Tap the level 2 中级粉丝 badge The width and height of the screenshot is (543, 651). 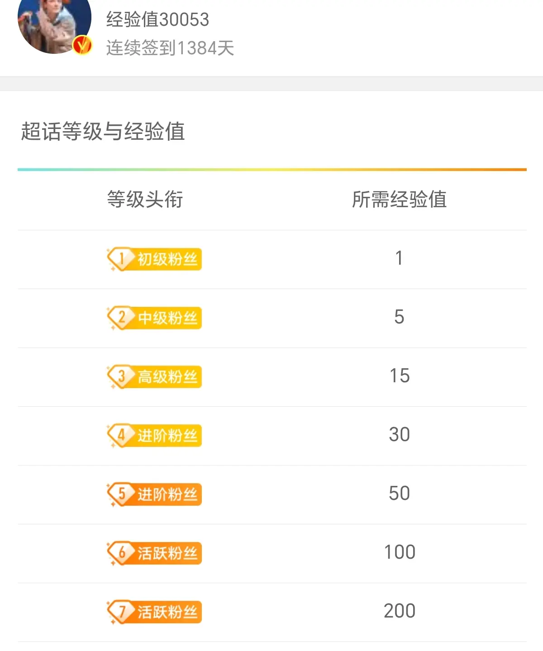pos(154,318)
